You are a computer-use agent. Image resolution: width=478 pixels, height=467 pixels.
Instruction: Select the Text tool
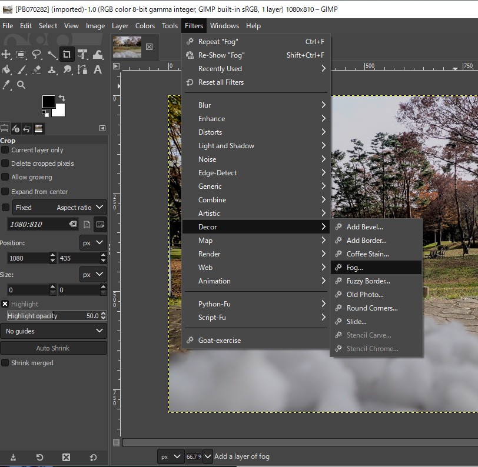[x=98, y=70]
